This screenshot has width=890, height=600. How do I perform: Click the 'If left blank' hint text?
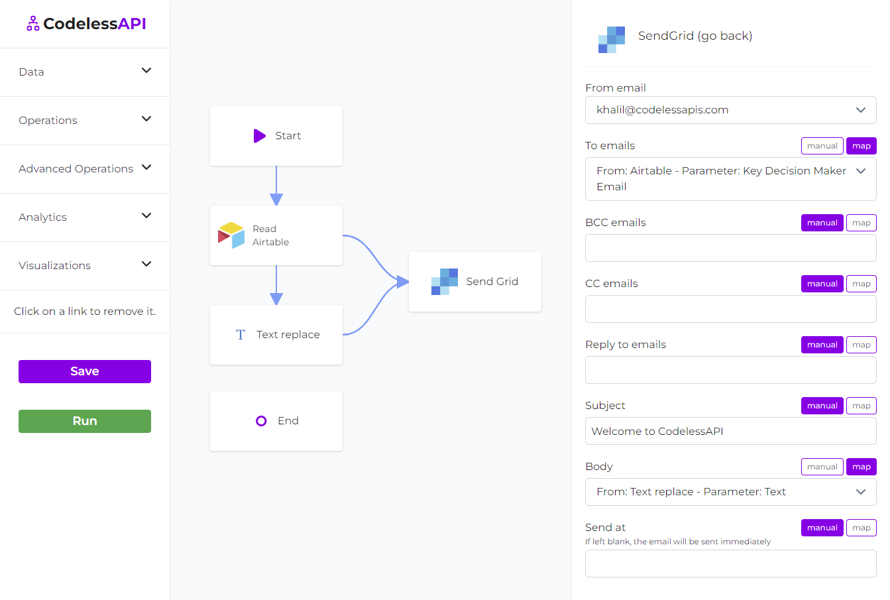[x=678, y=542]
